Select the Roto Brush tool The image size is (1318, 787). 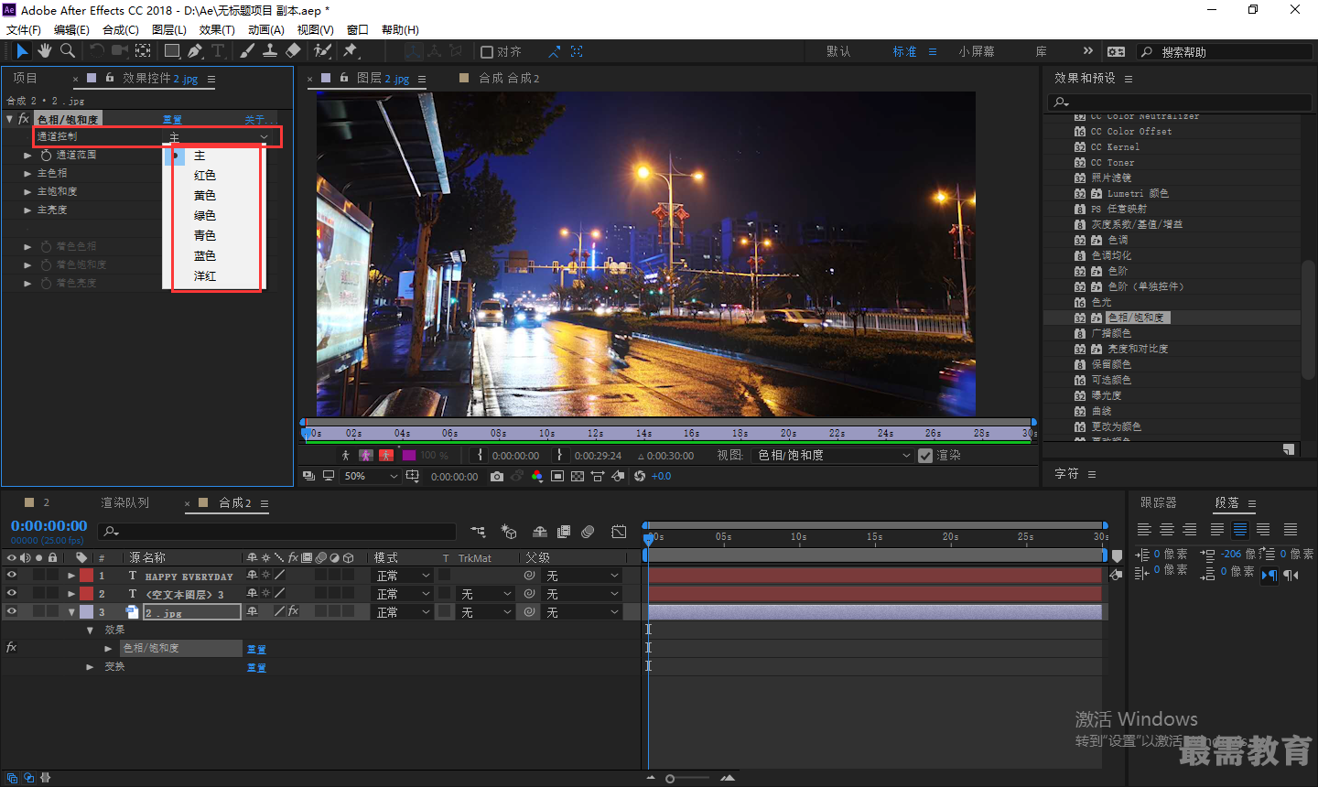[322, 51]
